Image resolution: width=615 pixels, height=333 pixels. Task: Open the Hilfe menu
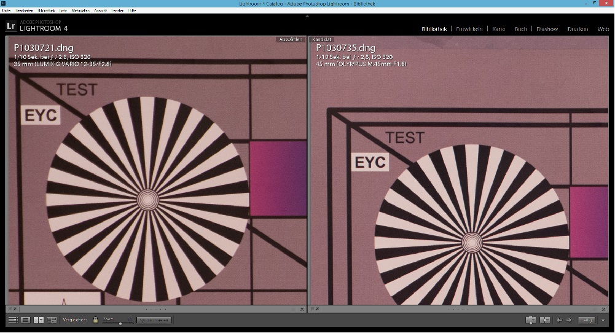(x=132, y=10)
